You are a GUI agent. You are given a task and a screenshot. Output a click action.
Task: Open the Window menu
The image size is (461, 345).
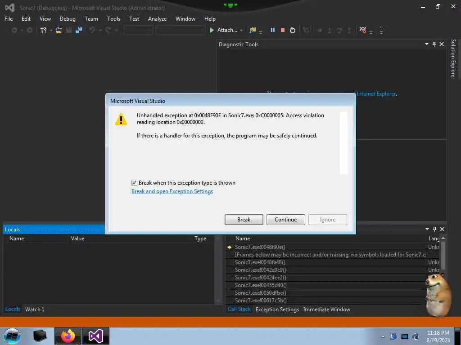pos(185,19)
